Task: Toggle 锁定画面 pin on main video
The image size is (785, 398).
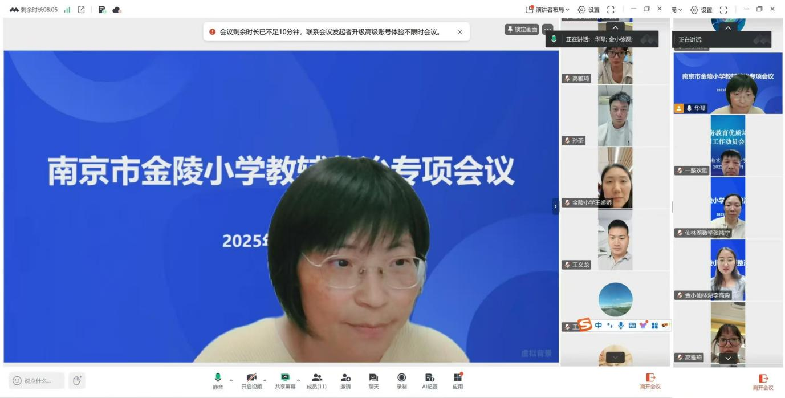Action: coord(522,29)
